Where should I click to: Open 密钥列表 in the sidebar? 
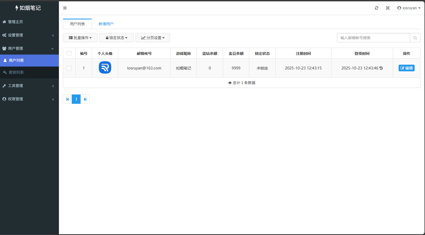click(x=16, y=72)
